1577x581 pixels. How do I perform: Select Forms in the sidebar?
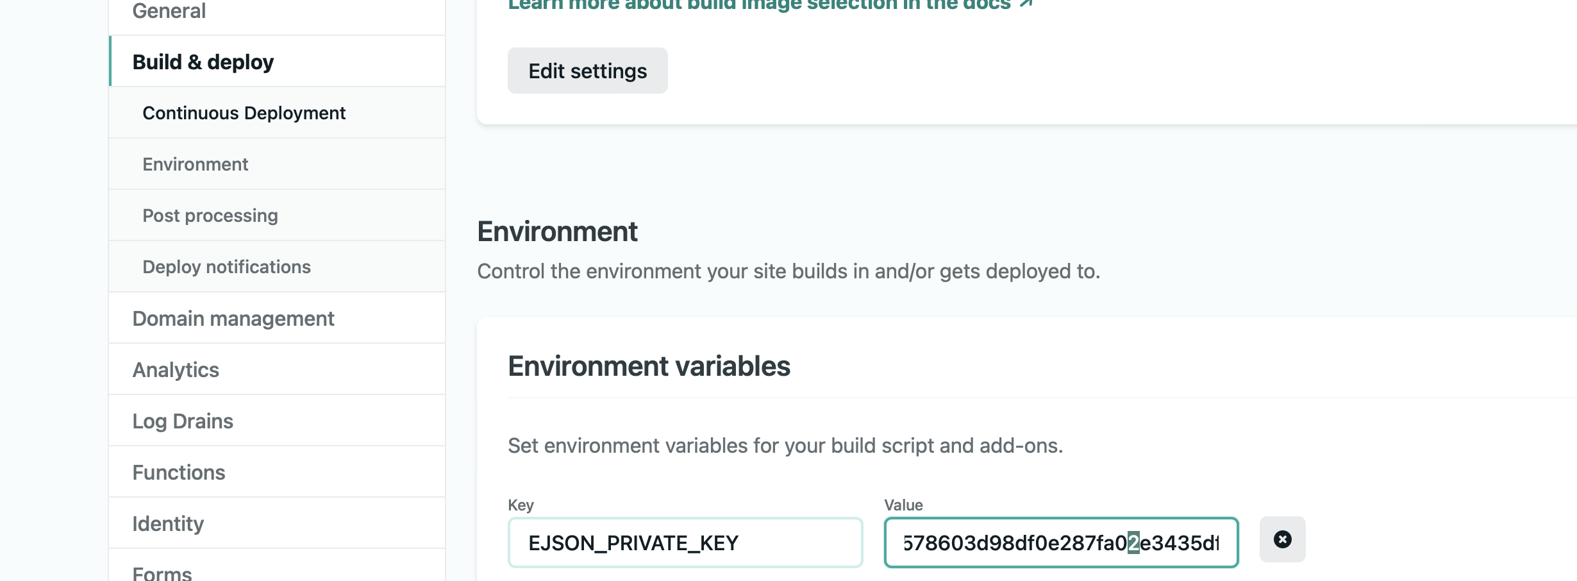[162, 573]
